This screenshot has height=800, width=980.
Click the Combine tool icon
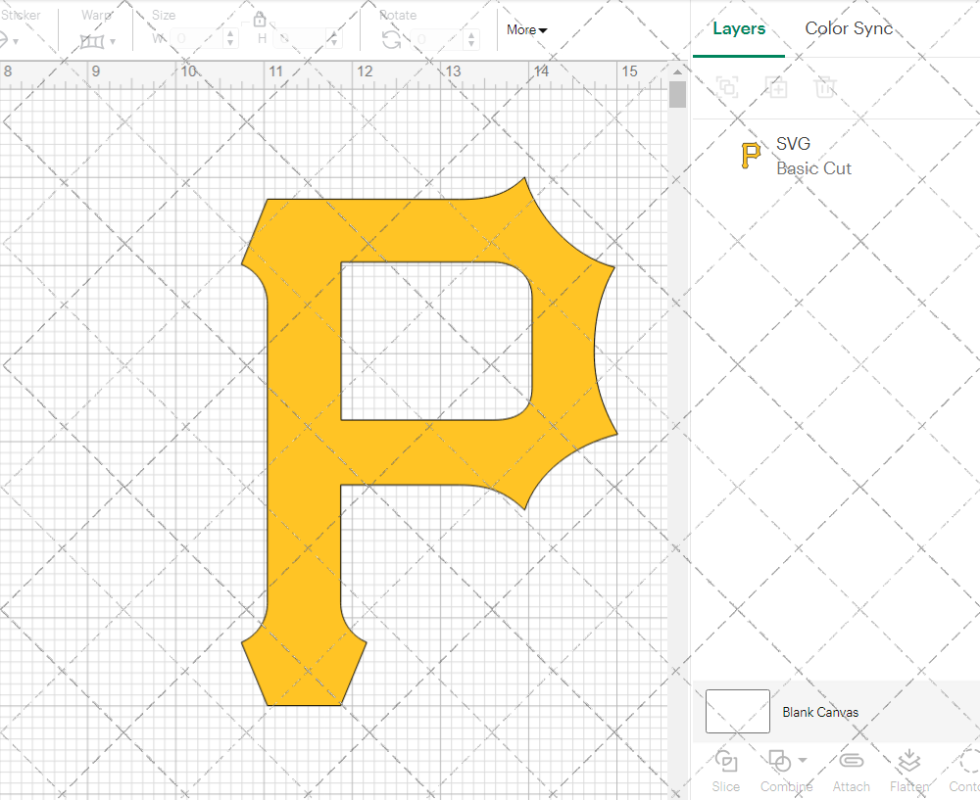779,761
